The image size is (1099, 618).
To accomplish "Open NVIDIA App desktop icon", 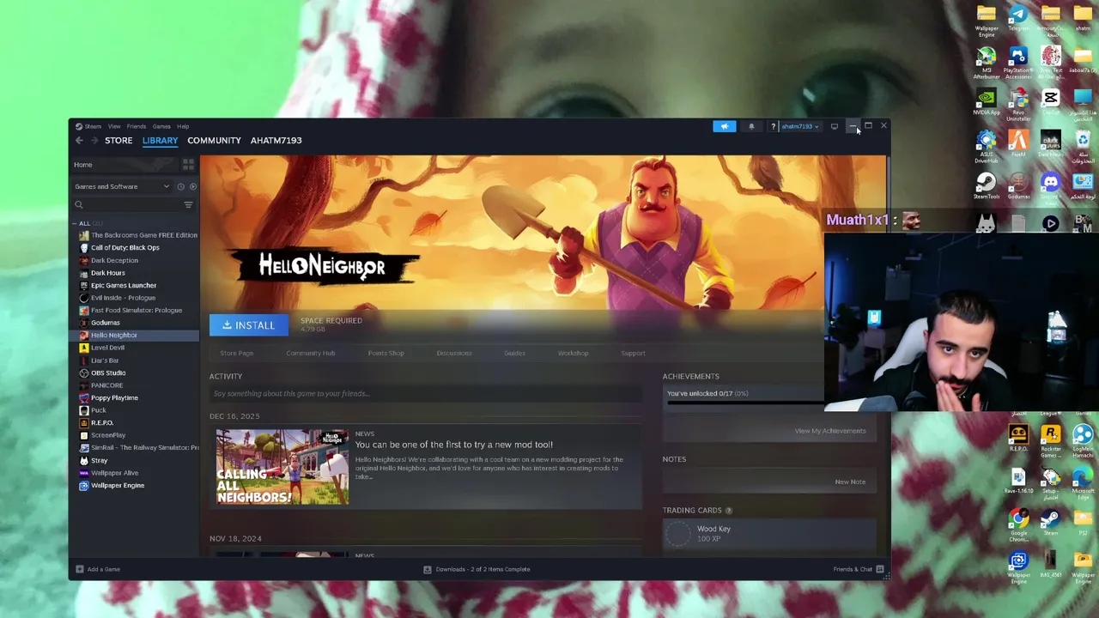I will 987,102.
